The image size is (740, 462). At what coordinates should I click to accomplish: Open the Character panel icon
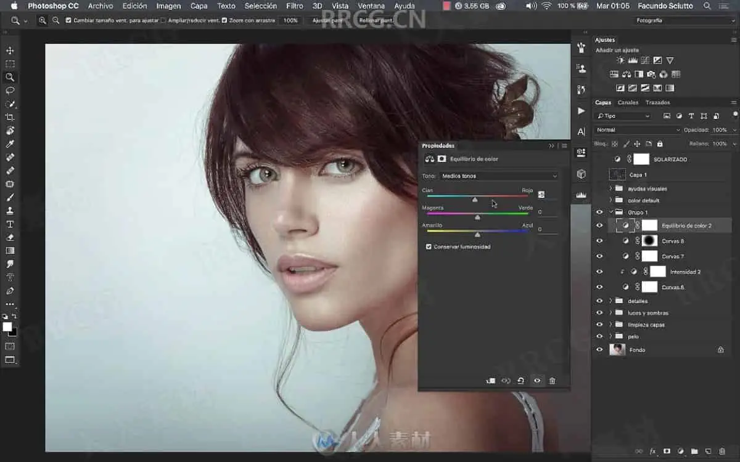(581, 132)
